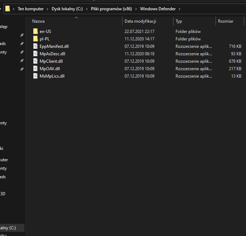Click the 22.07.2021 22:17 date of en-US
246x236 pixels.
(x=139, y=32)
